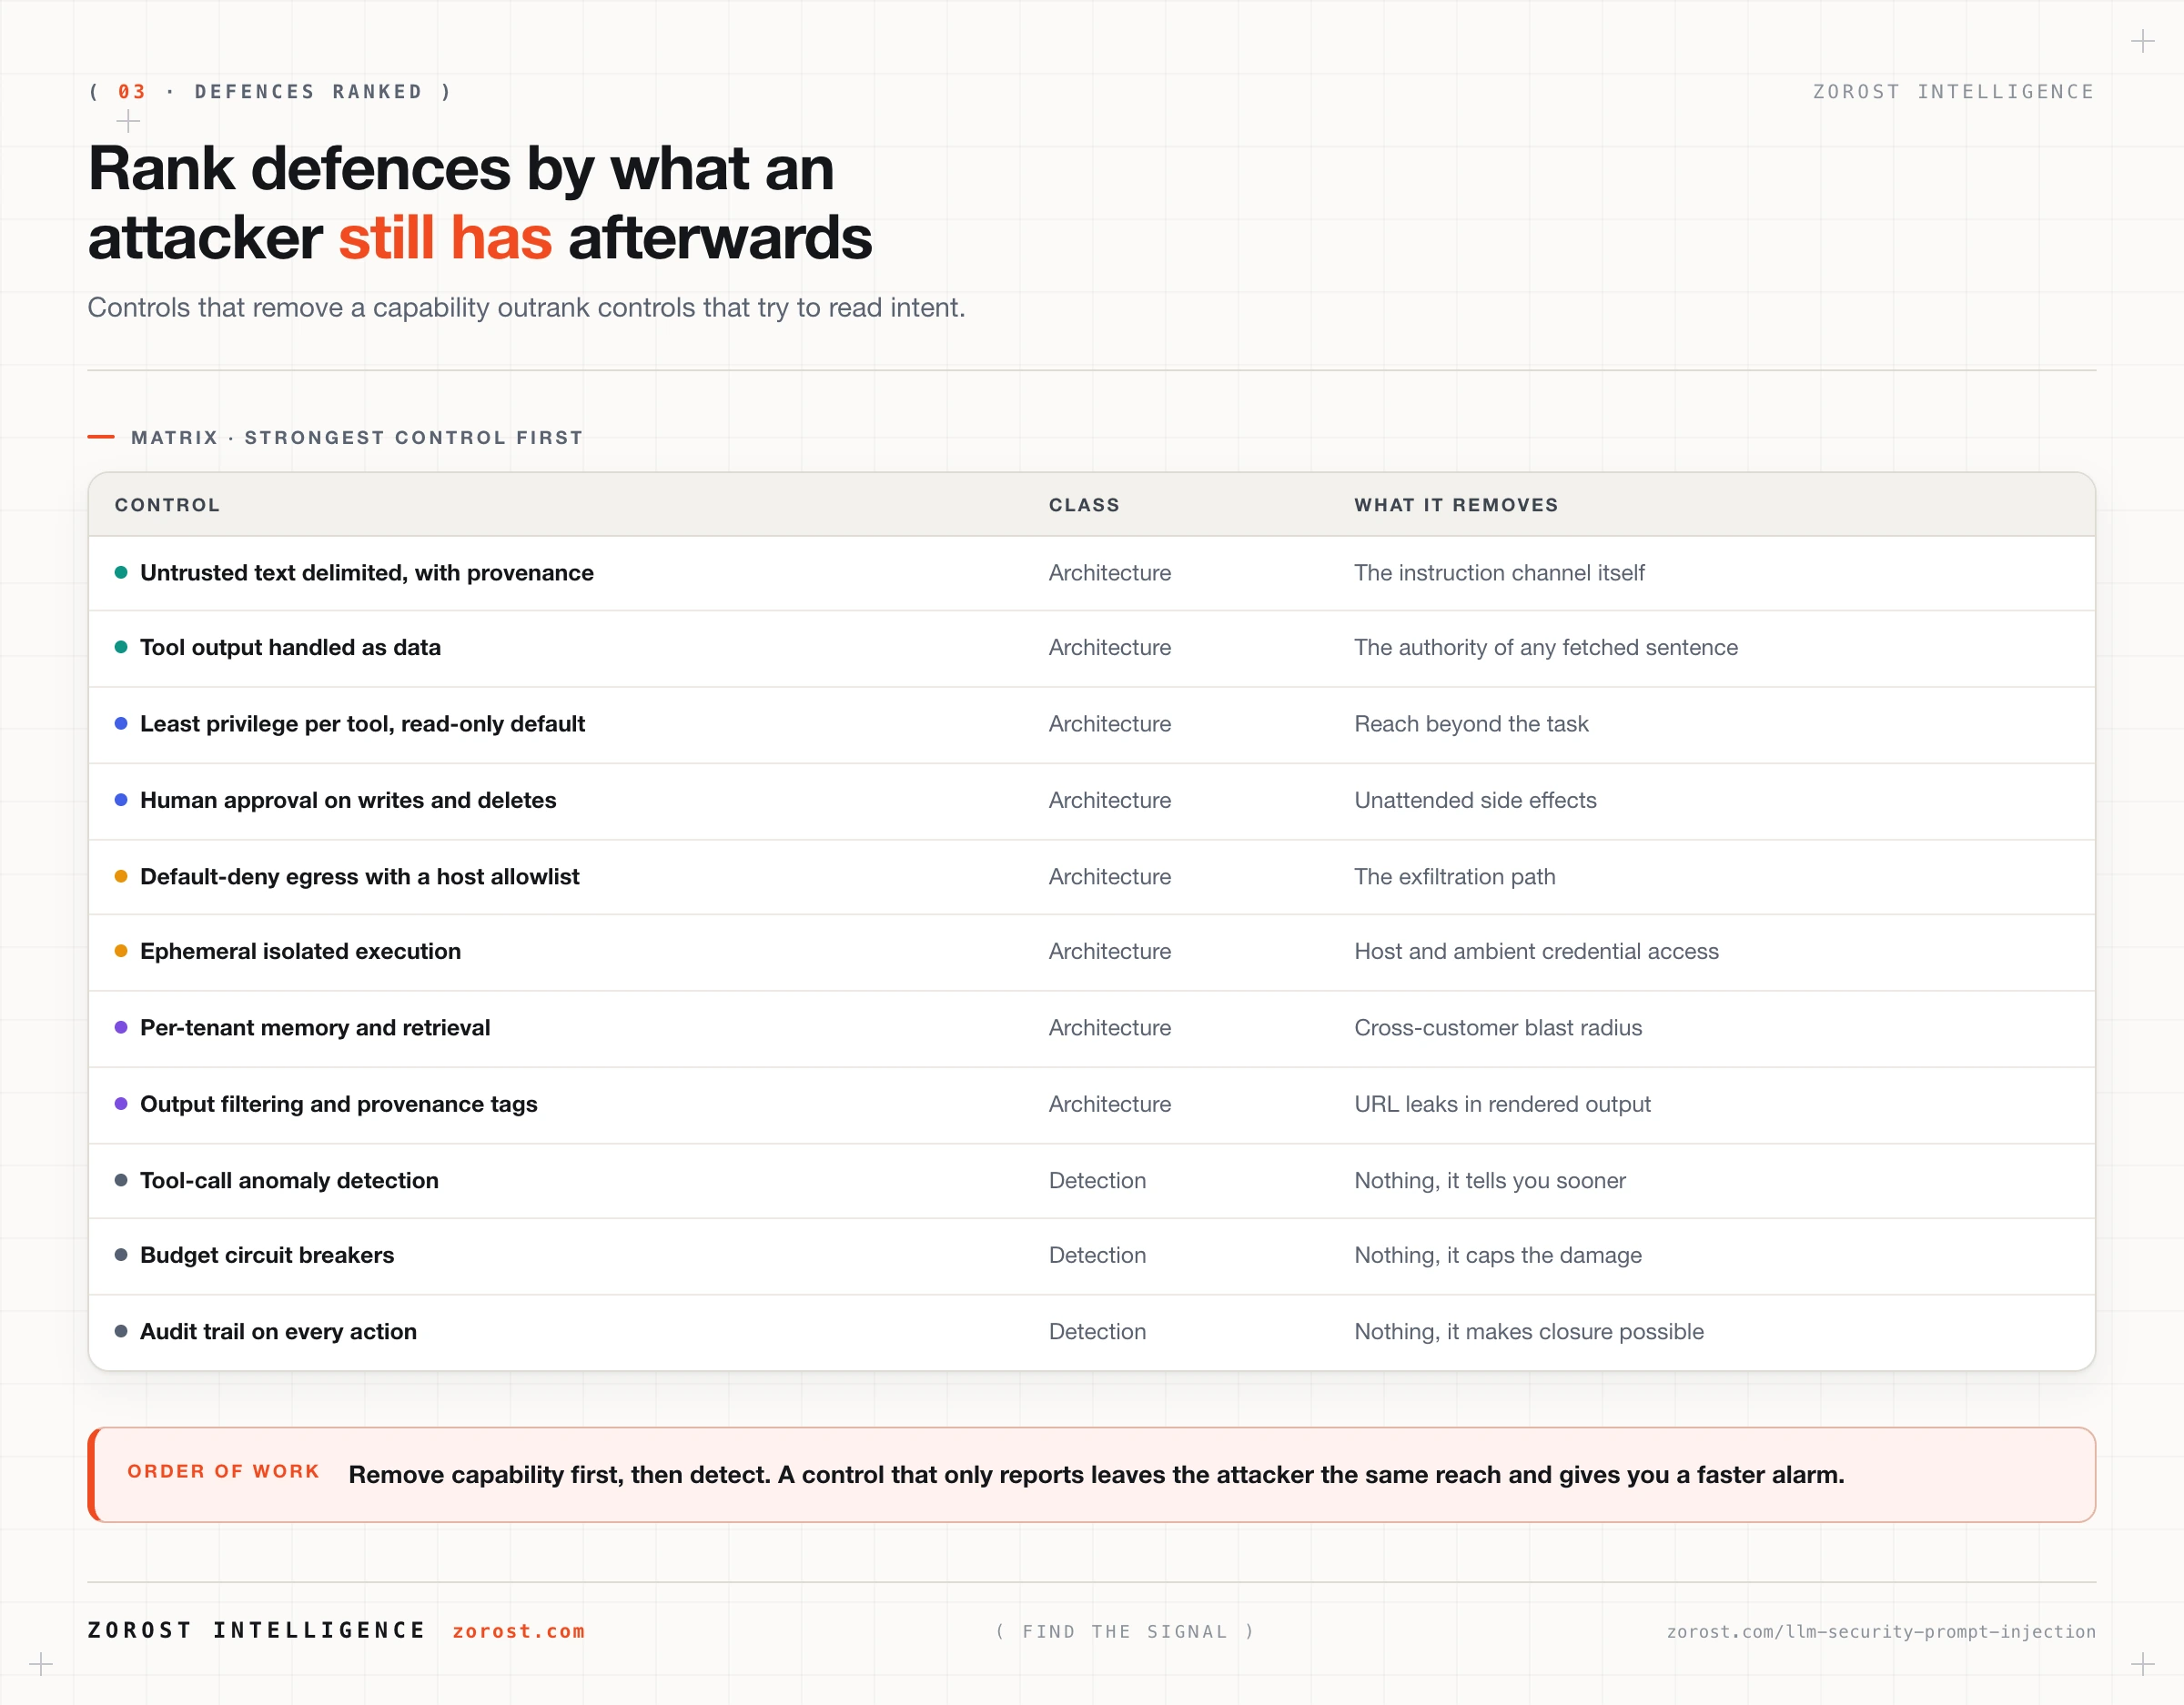This screenshot has height=1705, width=2184.
Task: Click Detection class in Budget circuit breakers row
Action: [1097, 1255]
